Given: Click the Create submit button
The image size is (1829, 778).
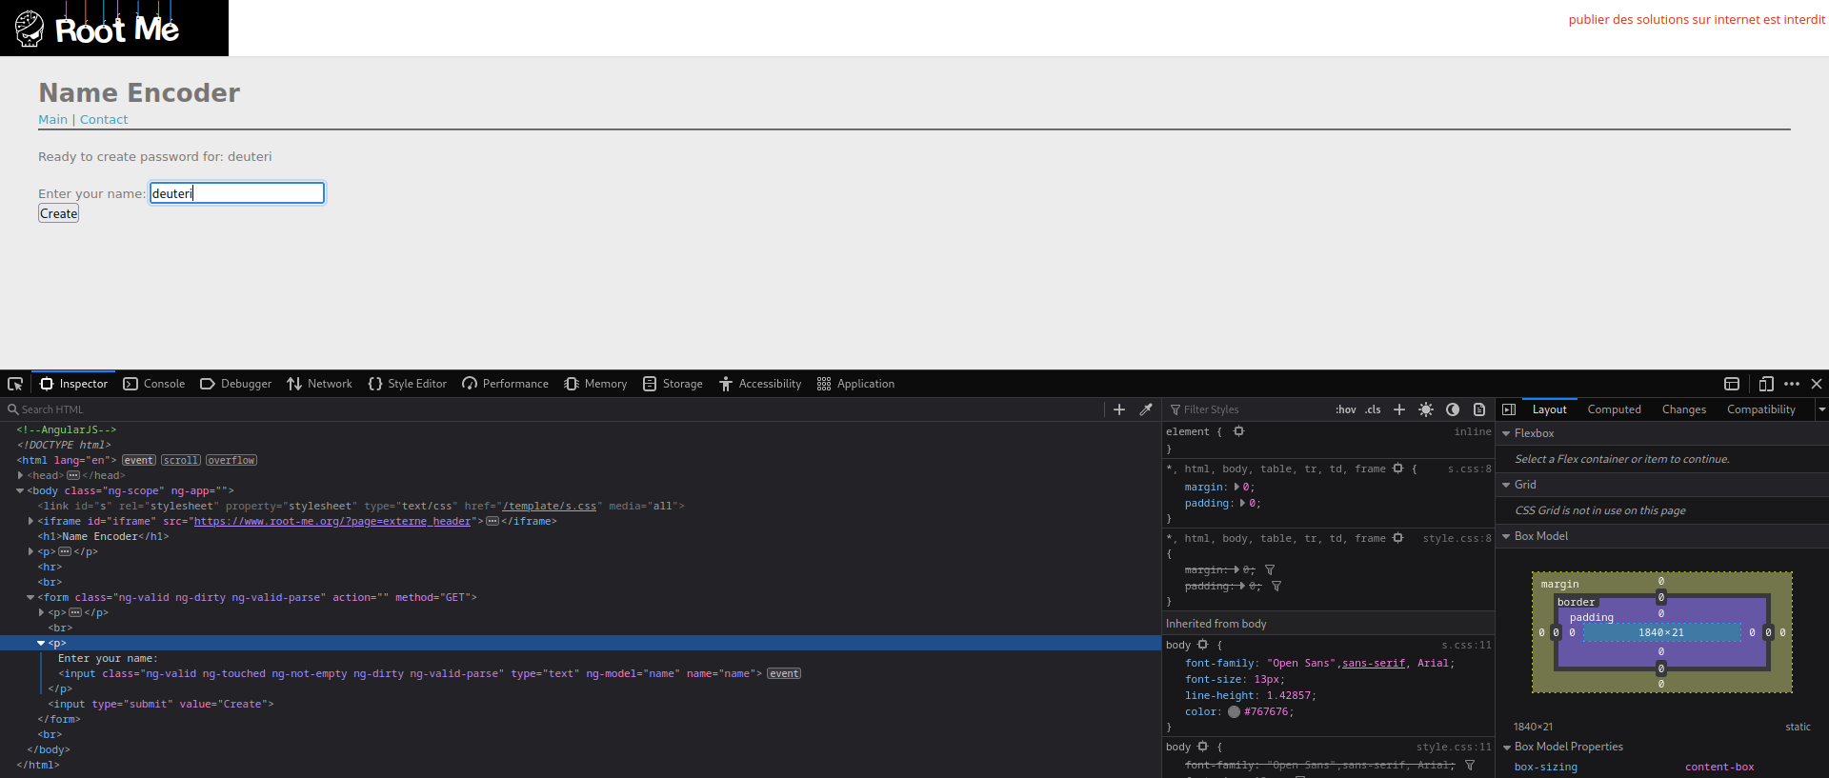Looking at the screenshot, I should (x=58, y=213).
